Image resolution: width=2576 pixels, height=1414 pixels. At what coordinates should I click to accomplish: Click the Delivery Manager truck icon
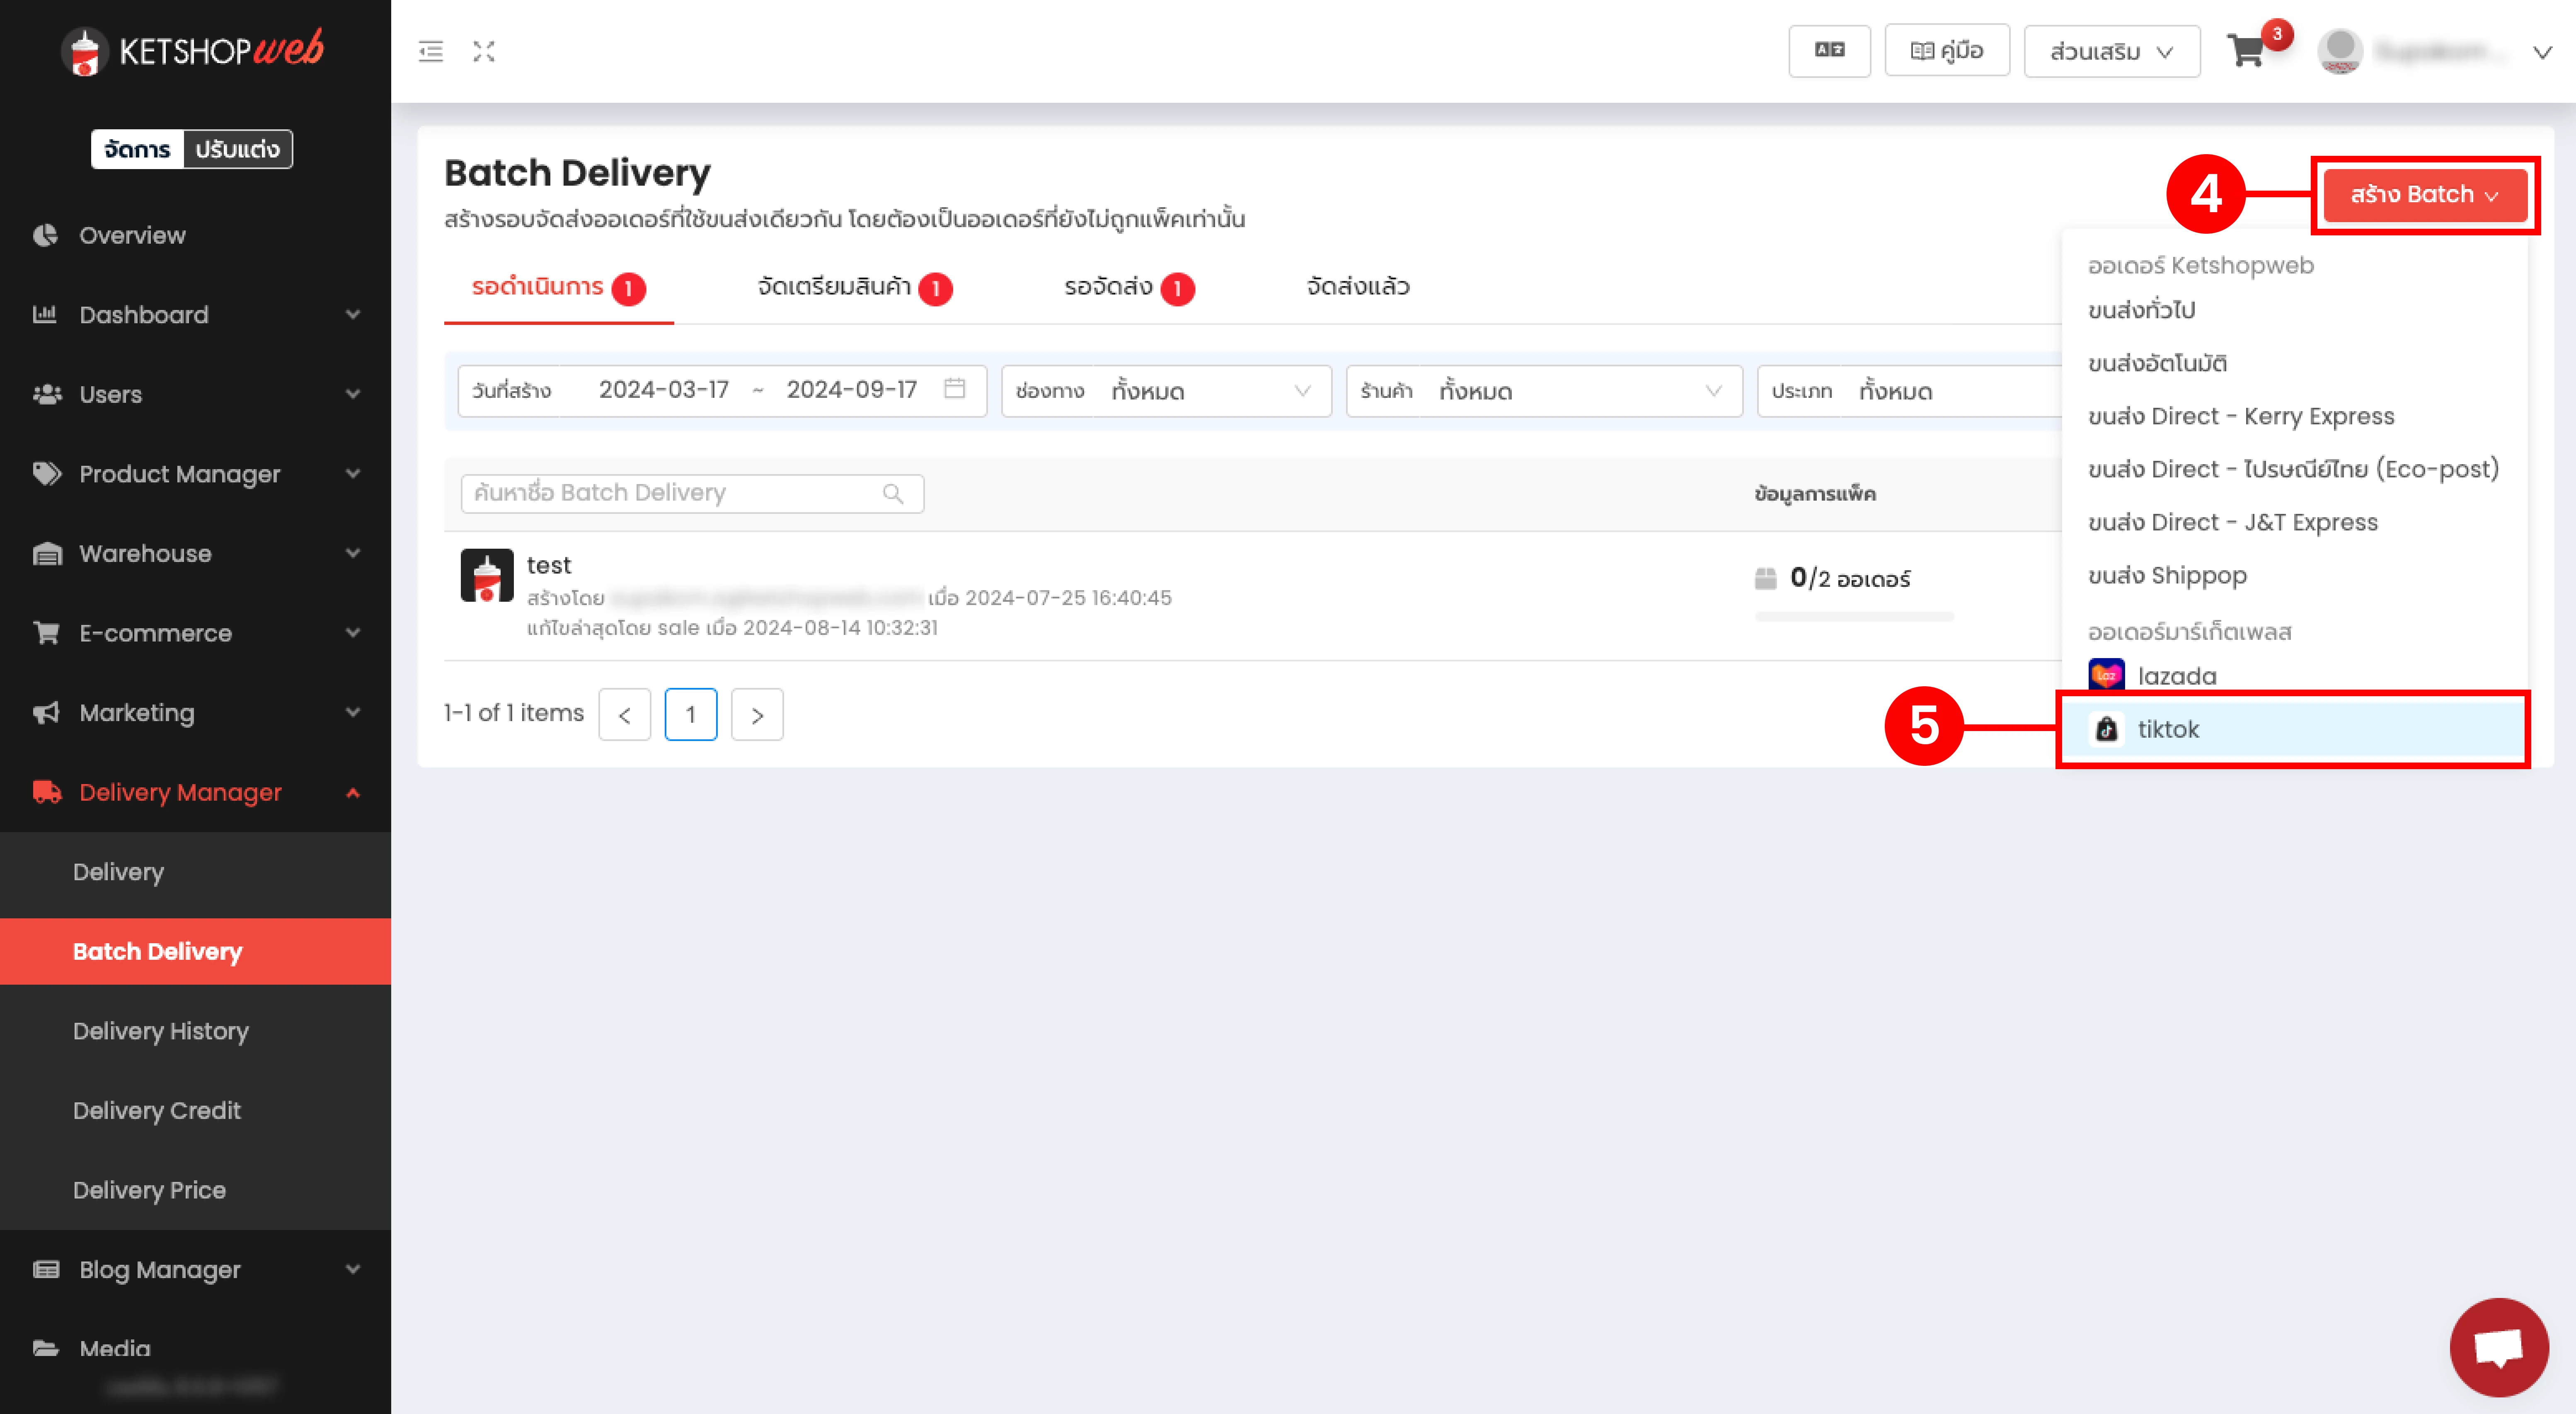pyautogui.click(x=46, y=792)
